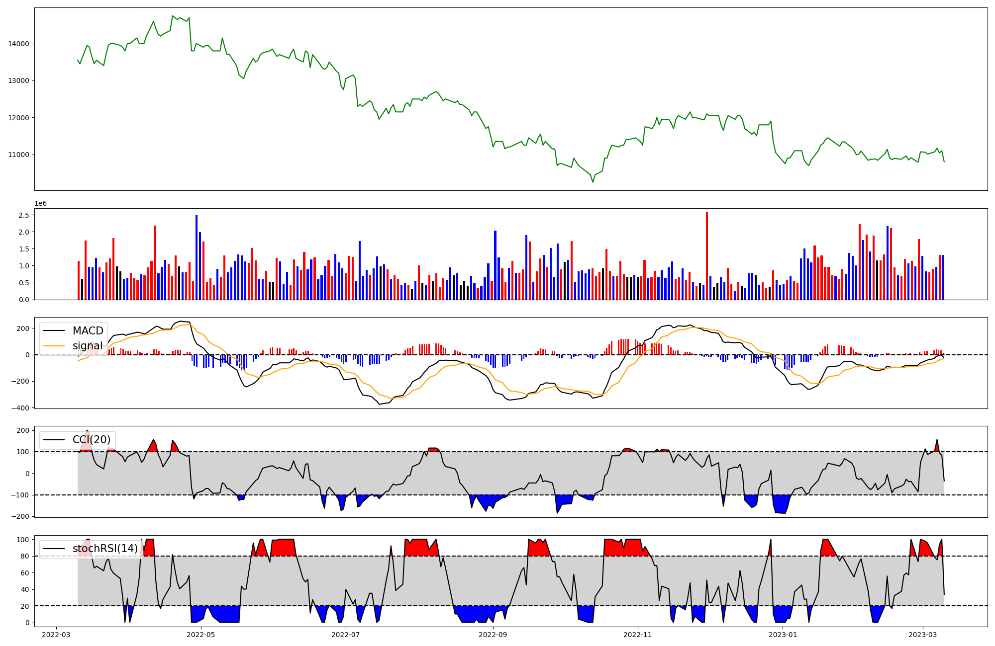The height and width of the screenshot is (646, 995).
Task: Click the lowest point of the green price line
Action: click(593, 182)
